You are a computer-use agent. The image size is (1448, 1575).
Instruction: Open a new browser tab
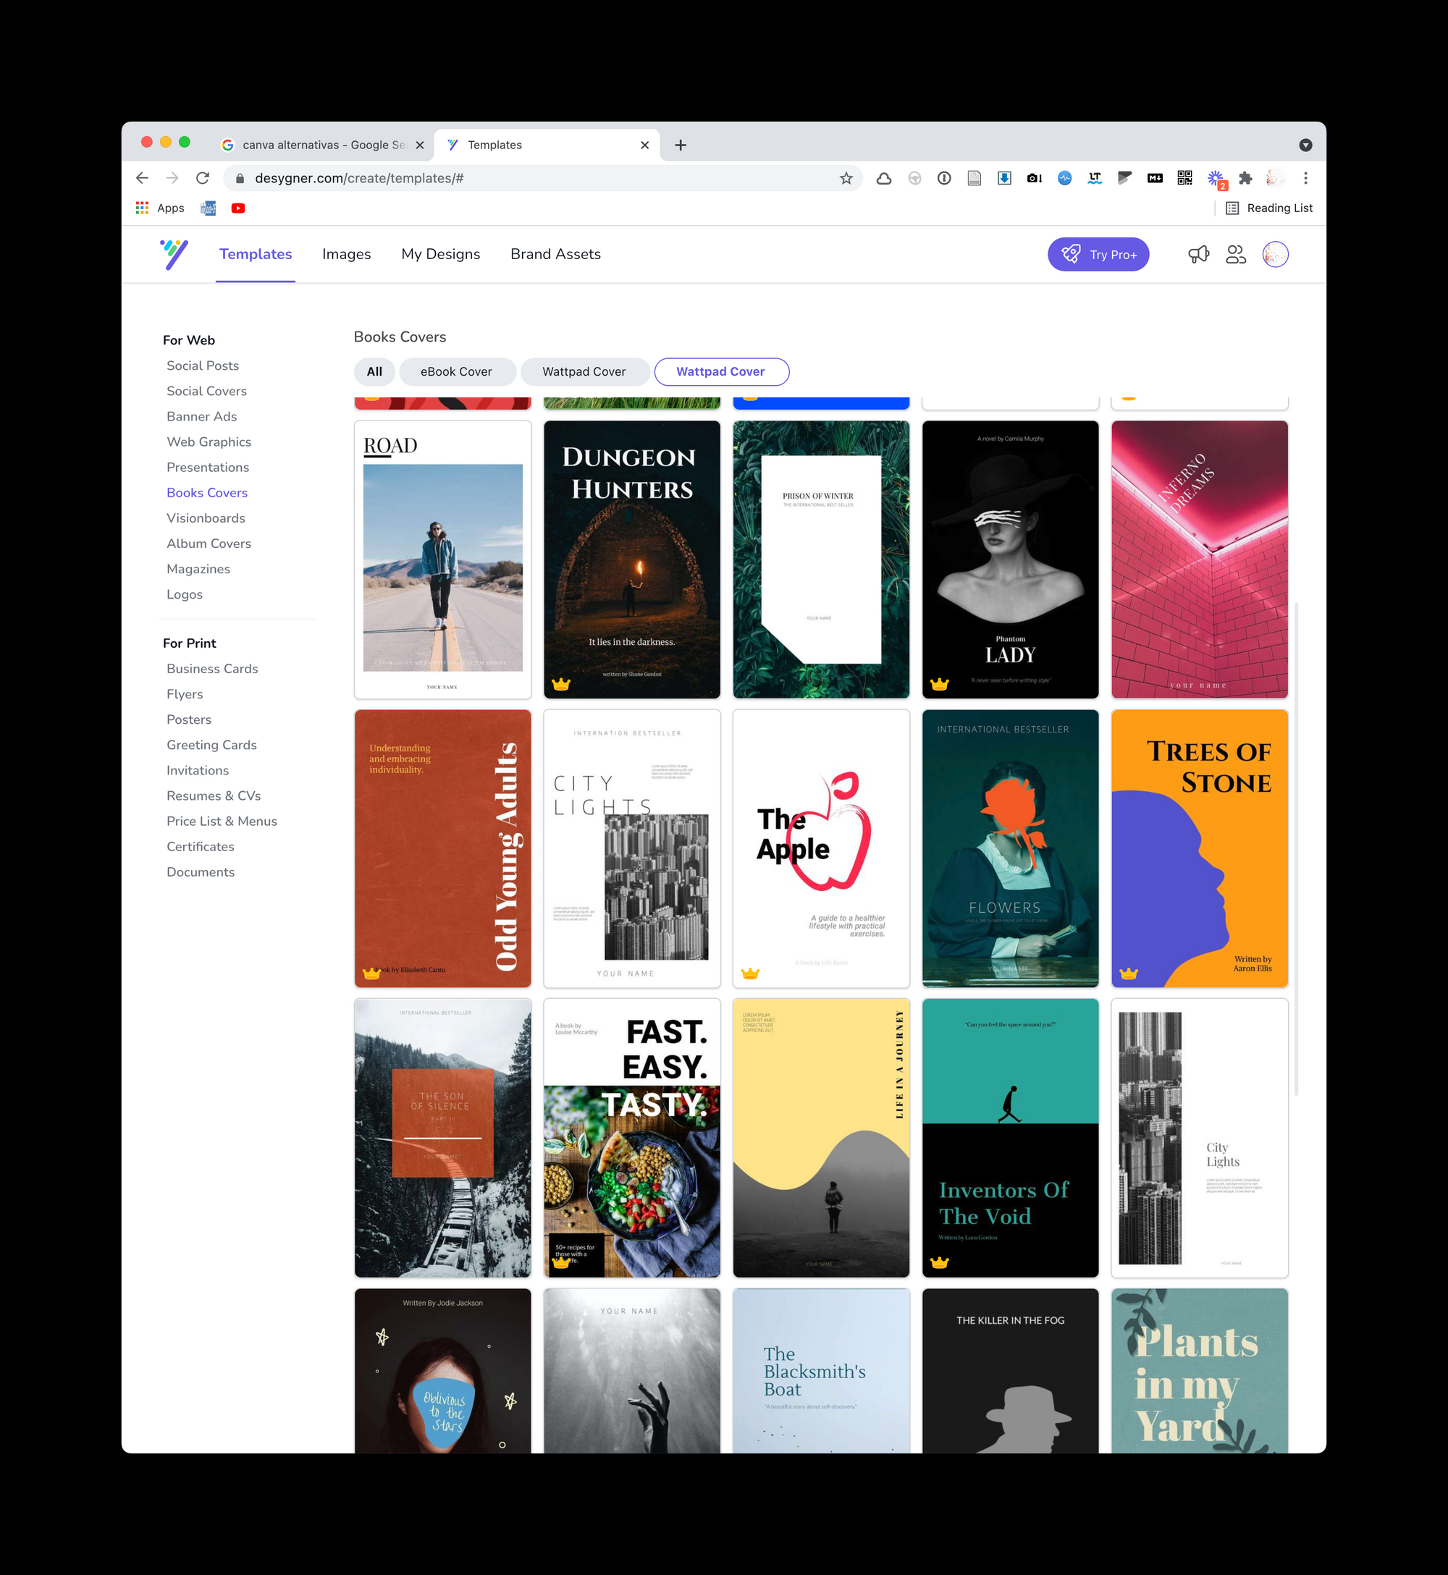pos(680,145)
